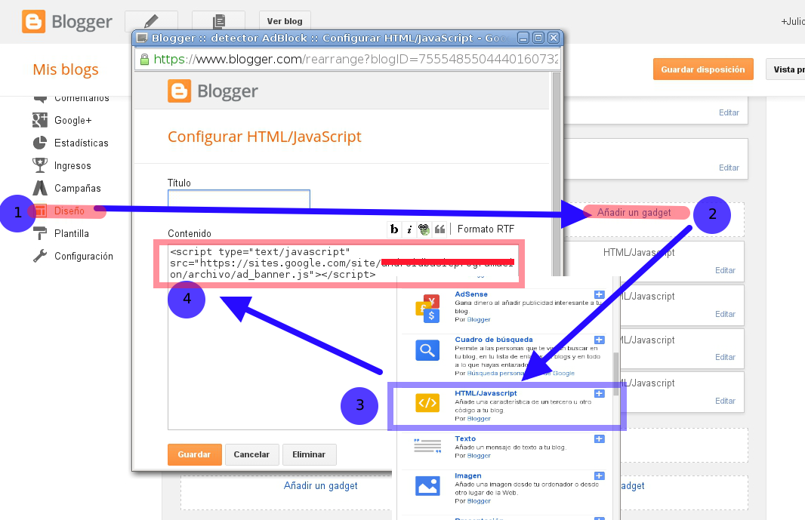805x520 pixels.
Task: Open Ingresos in the sidebar
Action: pos(72,165)
